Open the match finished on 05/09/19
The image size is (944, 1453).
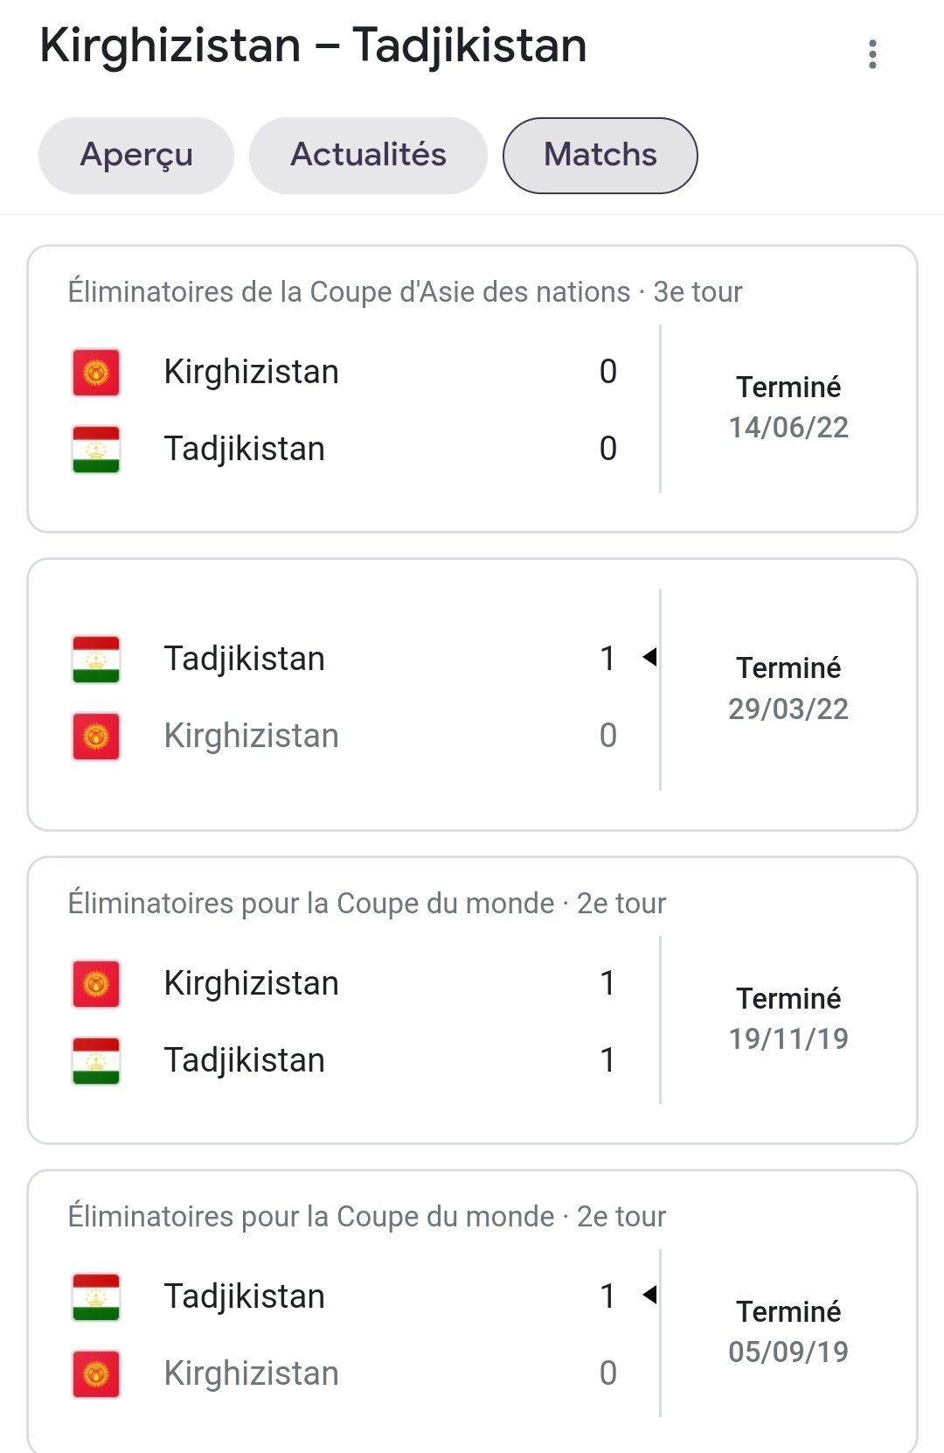coord(473,1311)
